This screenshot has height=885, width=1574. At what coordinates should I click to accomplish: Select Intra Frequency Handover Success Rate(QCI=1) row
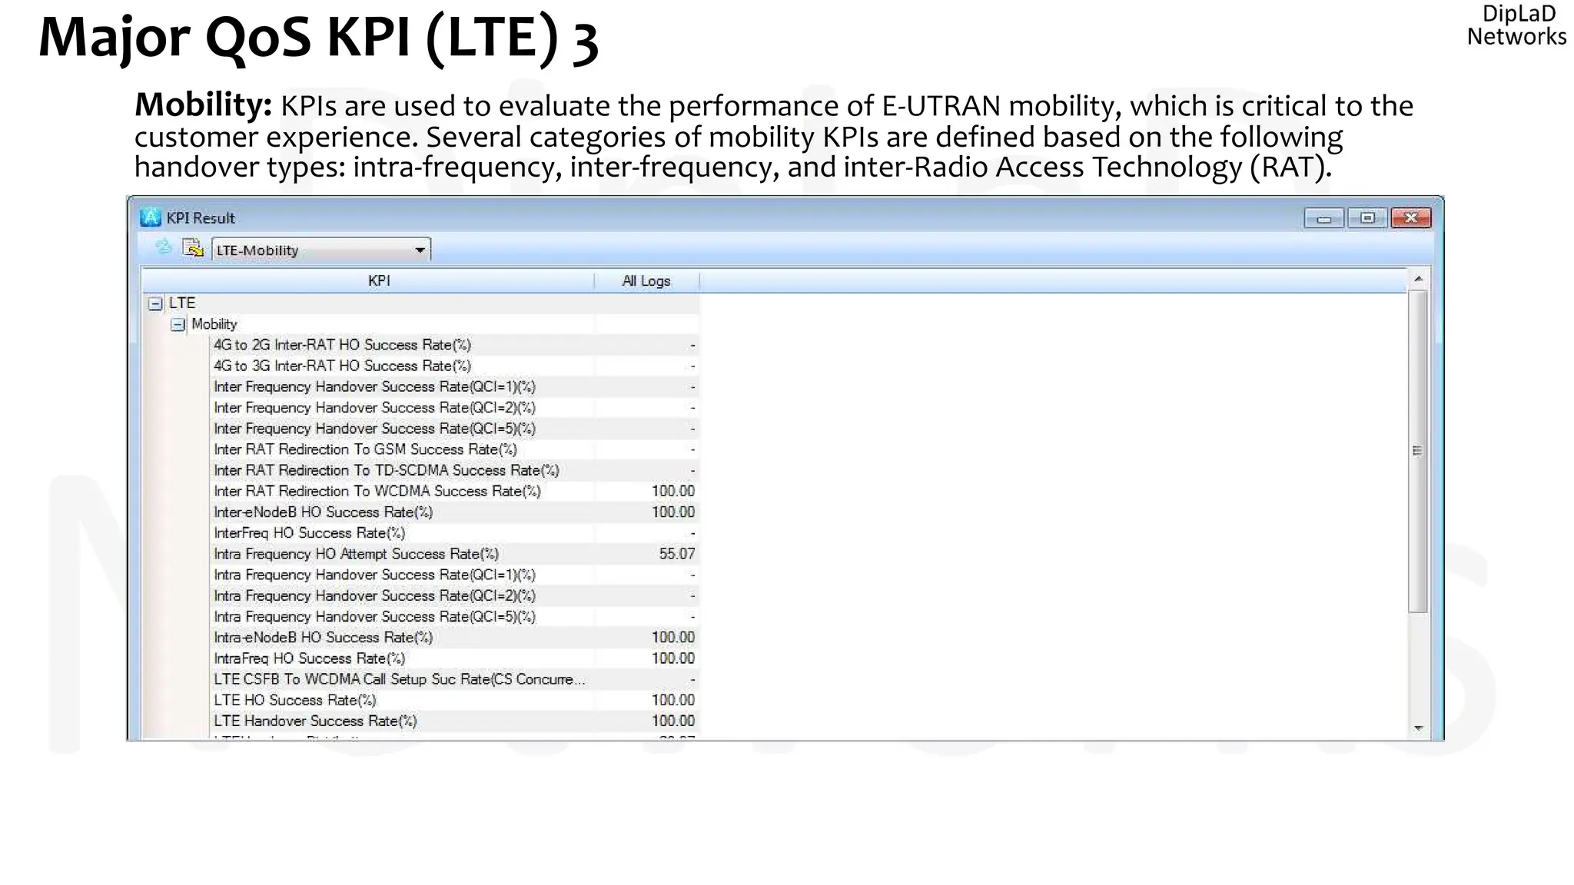click(455, 575)
